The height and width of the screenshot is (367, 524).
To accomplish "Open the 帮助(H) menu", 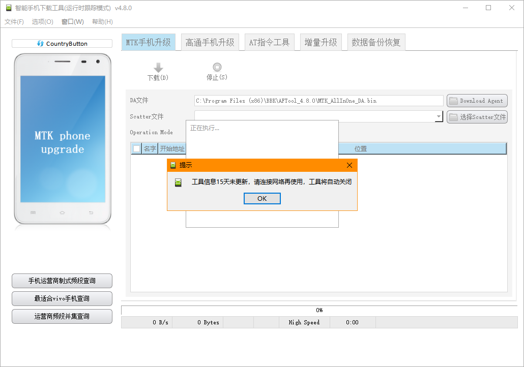I will pyautogui.click(x=102, y=22).
